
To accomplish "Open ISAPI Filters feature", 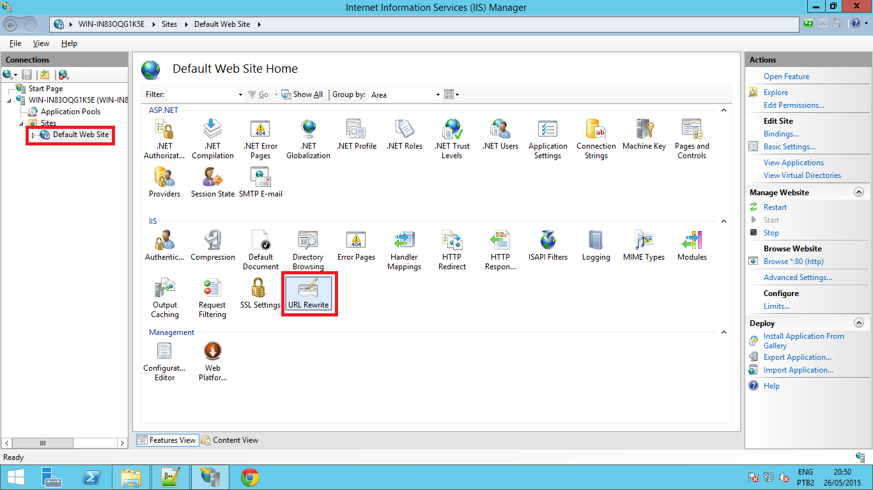I will click(548, 245).
